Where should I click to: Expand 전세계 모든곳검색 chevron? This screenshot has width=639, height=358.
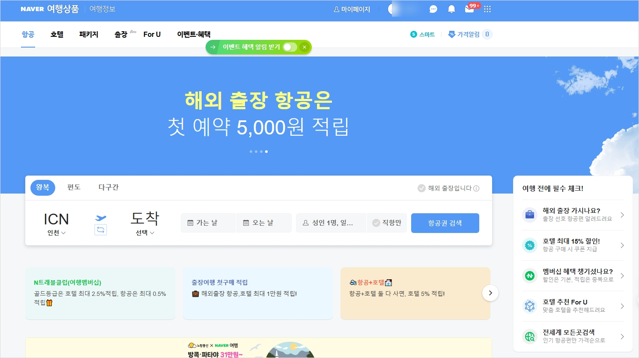tap(622, 337)
